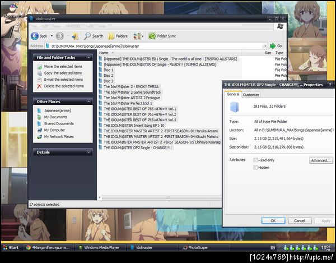Select The Idol M@ster ARTIST 2 Prologue folder

pos(132,98)
